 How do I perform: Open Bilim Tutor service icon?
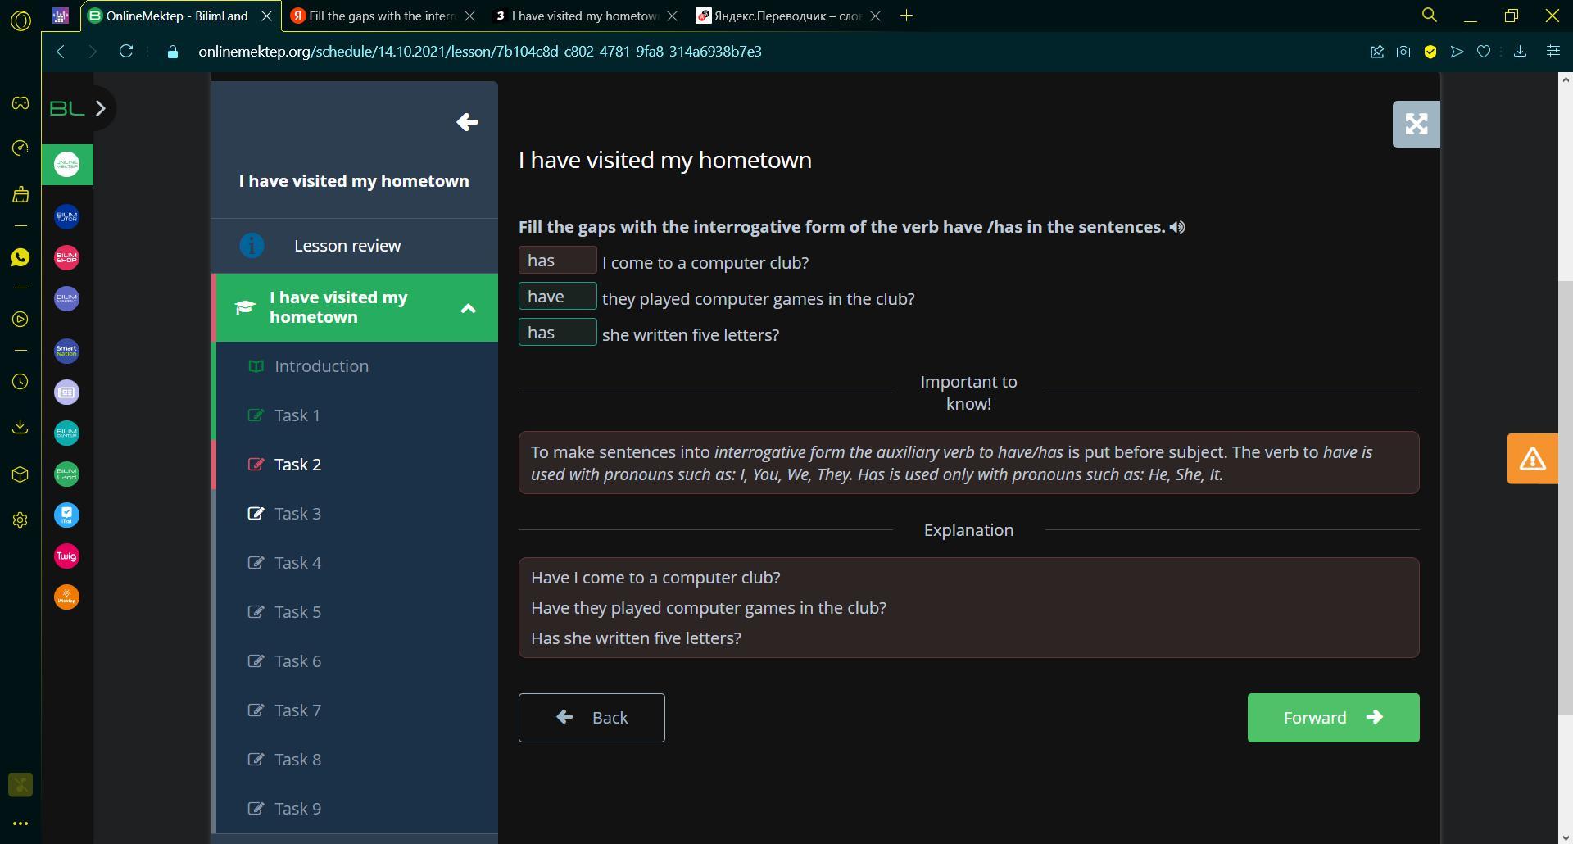pyautogui.click(x=67, y=217)
